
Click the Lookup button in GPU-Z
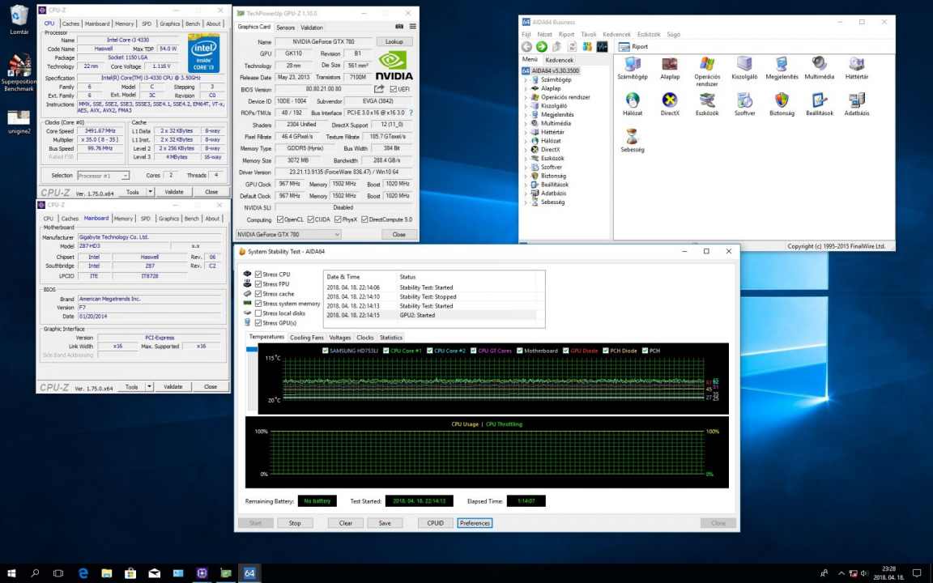(x=394, y=41)
